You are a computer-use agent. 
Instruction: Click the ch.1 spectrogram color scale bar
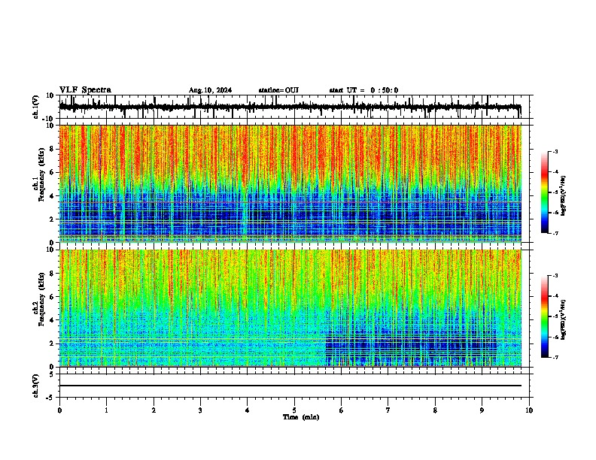point(545,192)
